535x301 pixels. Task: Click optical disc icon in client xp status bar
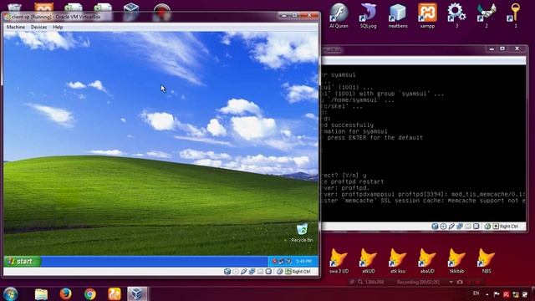236,272
